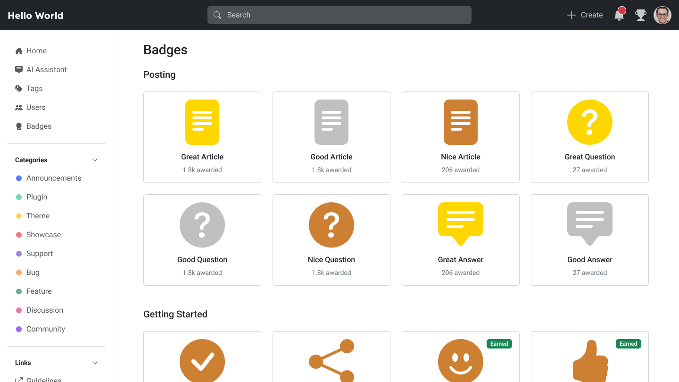Click the Bug category color dot
This screenshot has height=382, width=679.
click(x=19, y=272)
